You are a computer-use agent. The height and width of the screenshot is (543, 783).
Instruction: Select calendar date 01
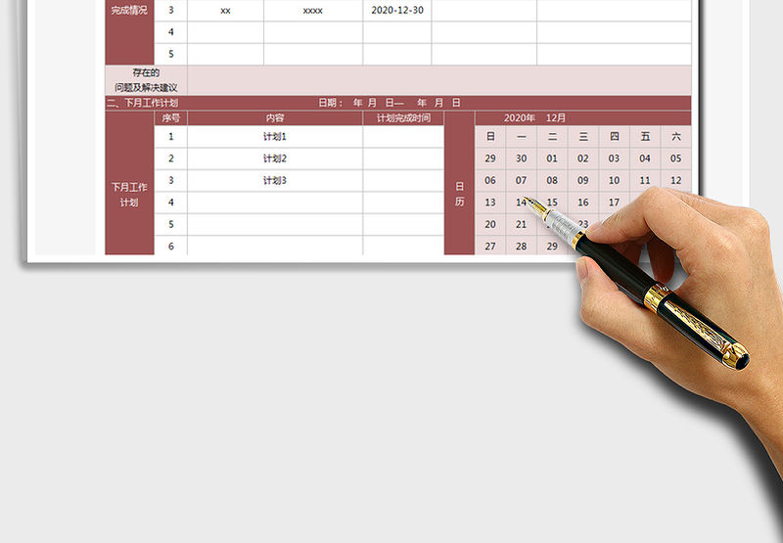point(552,158)
